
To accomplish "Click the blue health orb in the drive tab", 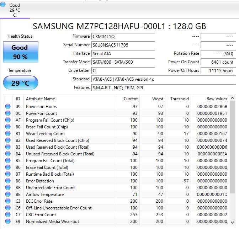I will point(3,4).
